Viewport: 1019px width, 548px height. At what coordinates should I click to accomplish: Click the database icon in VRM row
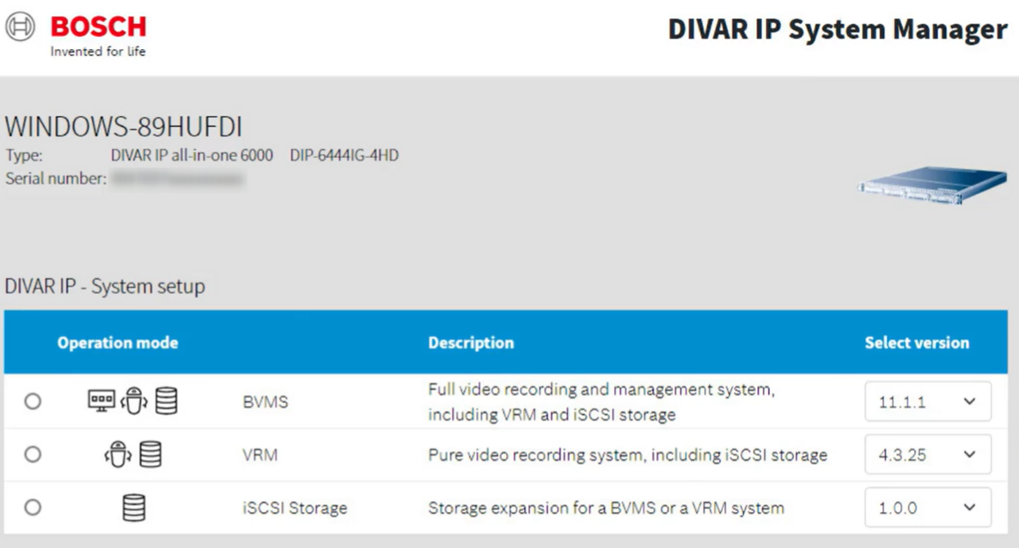[x=150, y=454]
